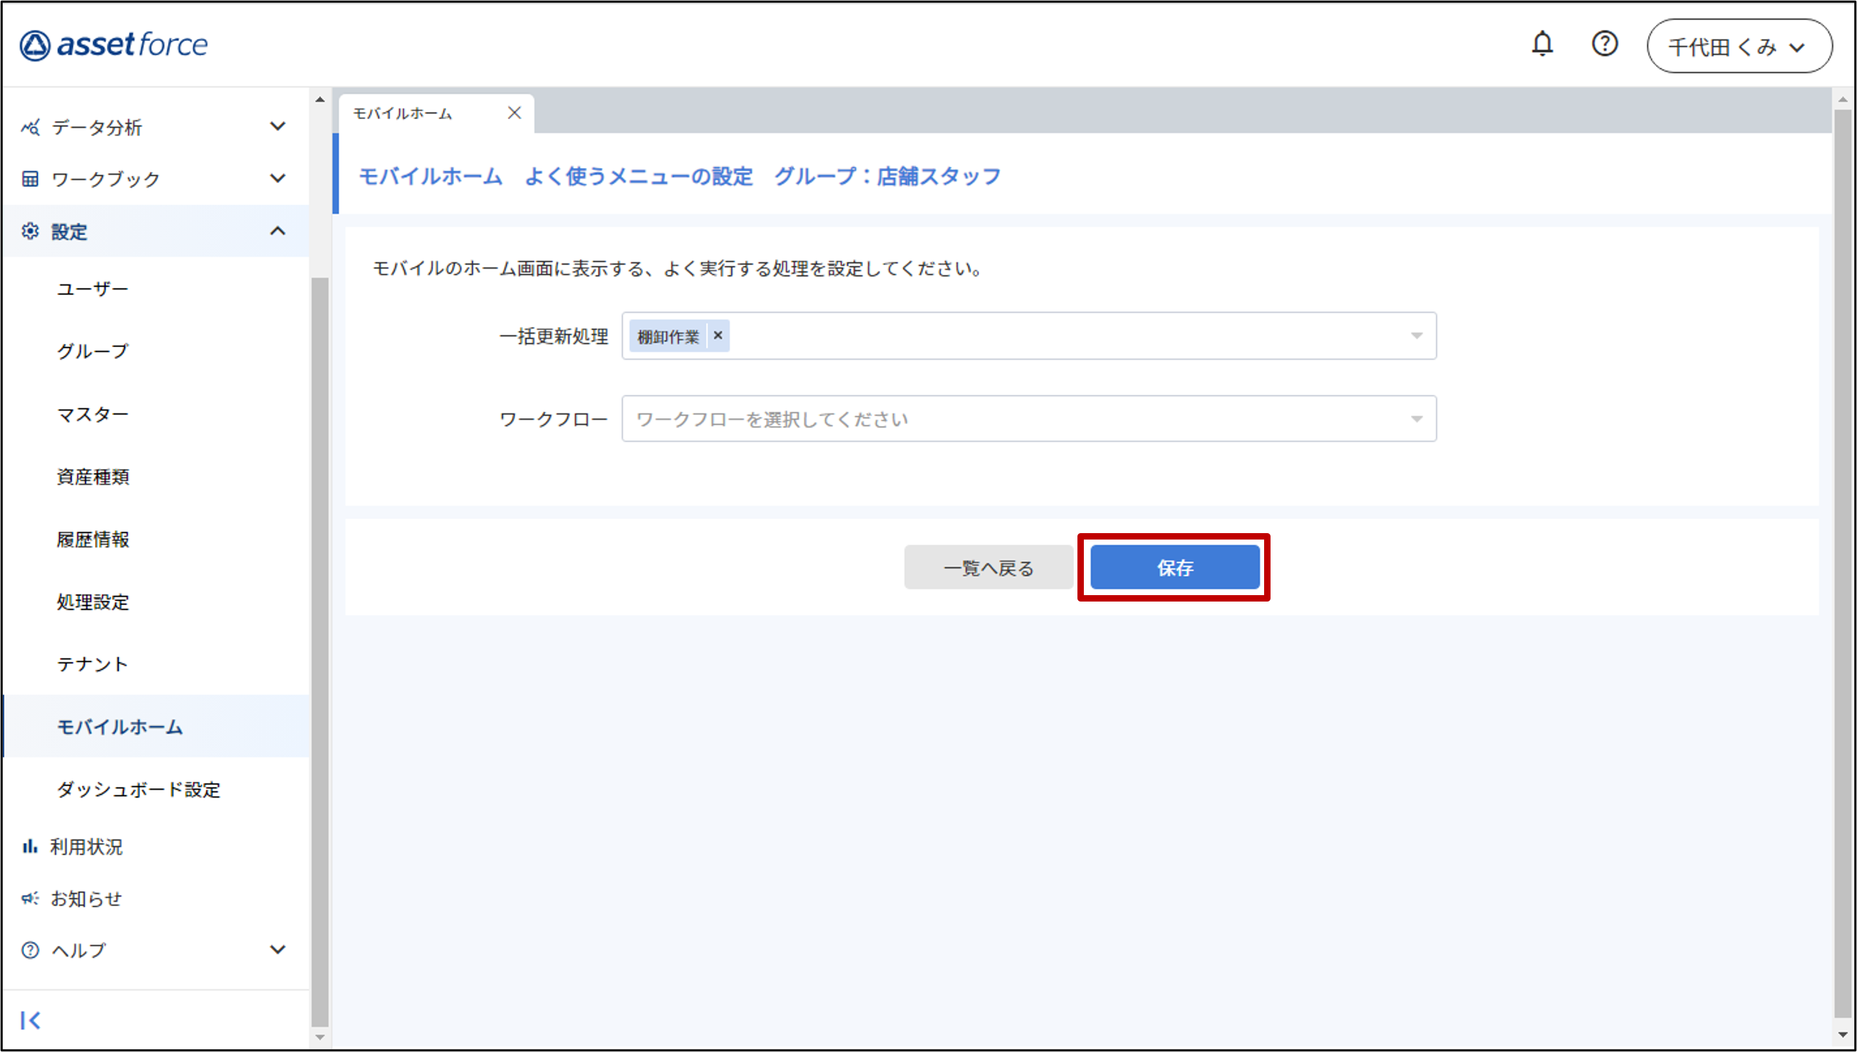The width and height of the screenshot is (1857, 1052).
Task: Click the 利用状況 bar chart icon
Action: (30, 846)
